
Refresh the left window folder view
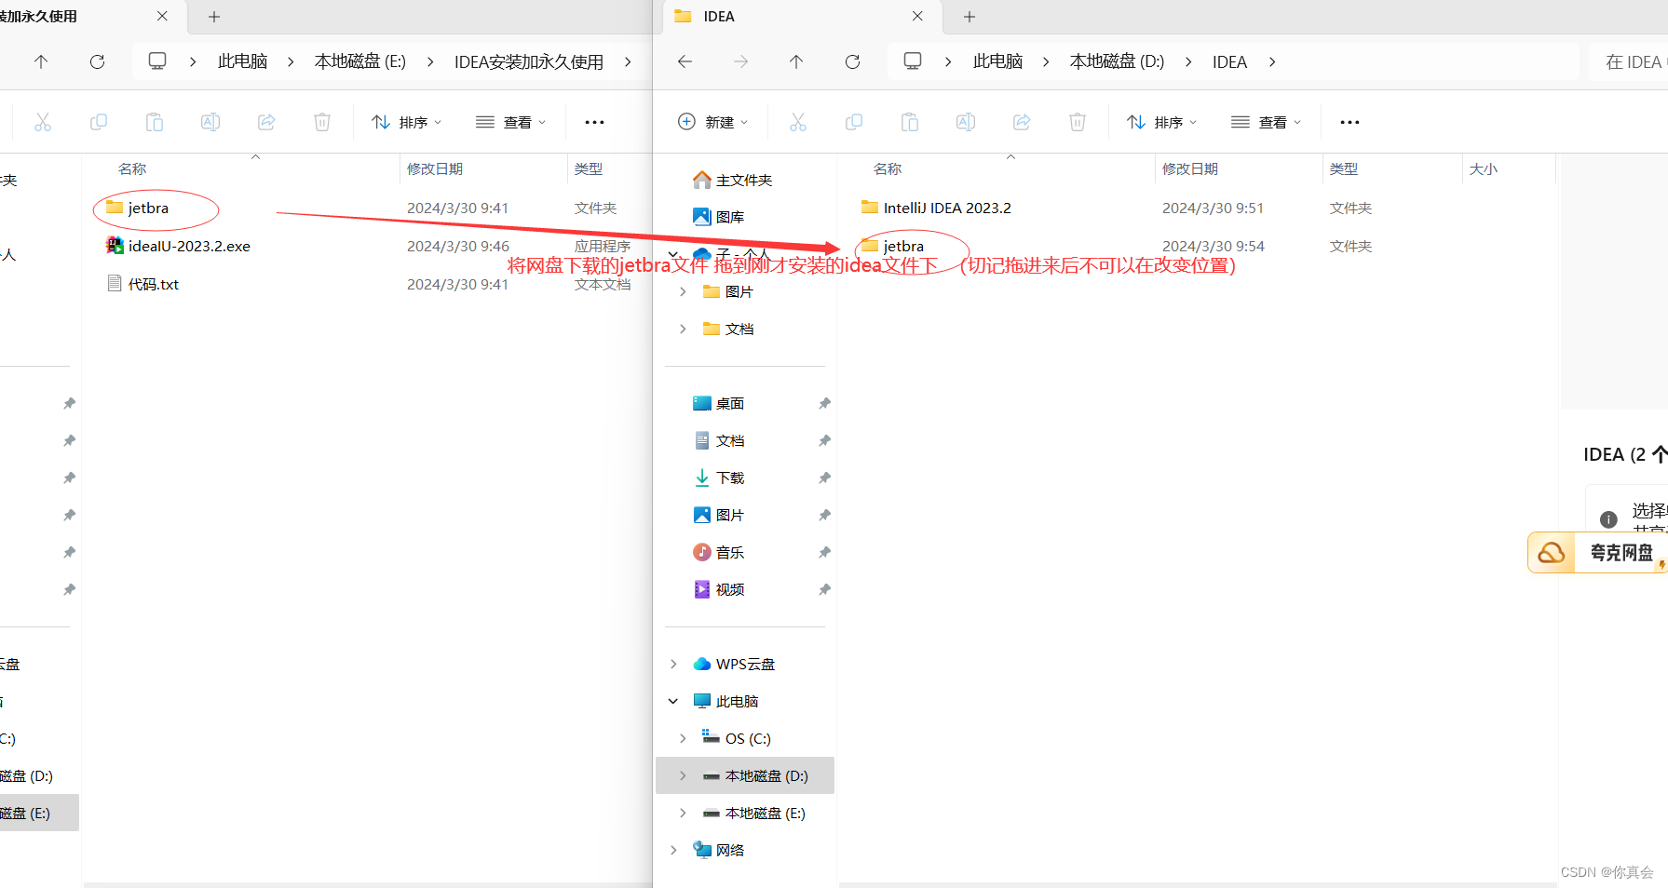(x=97, y=61)
